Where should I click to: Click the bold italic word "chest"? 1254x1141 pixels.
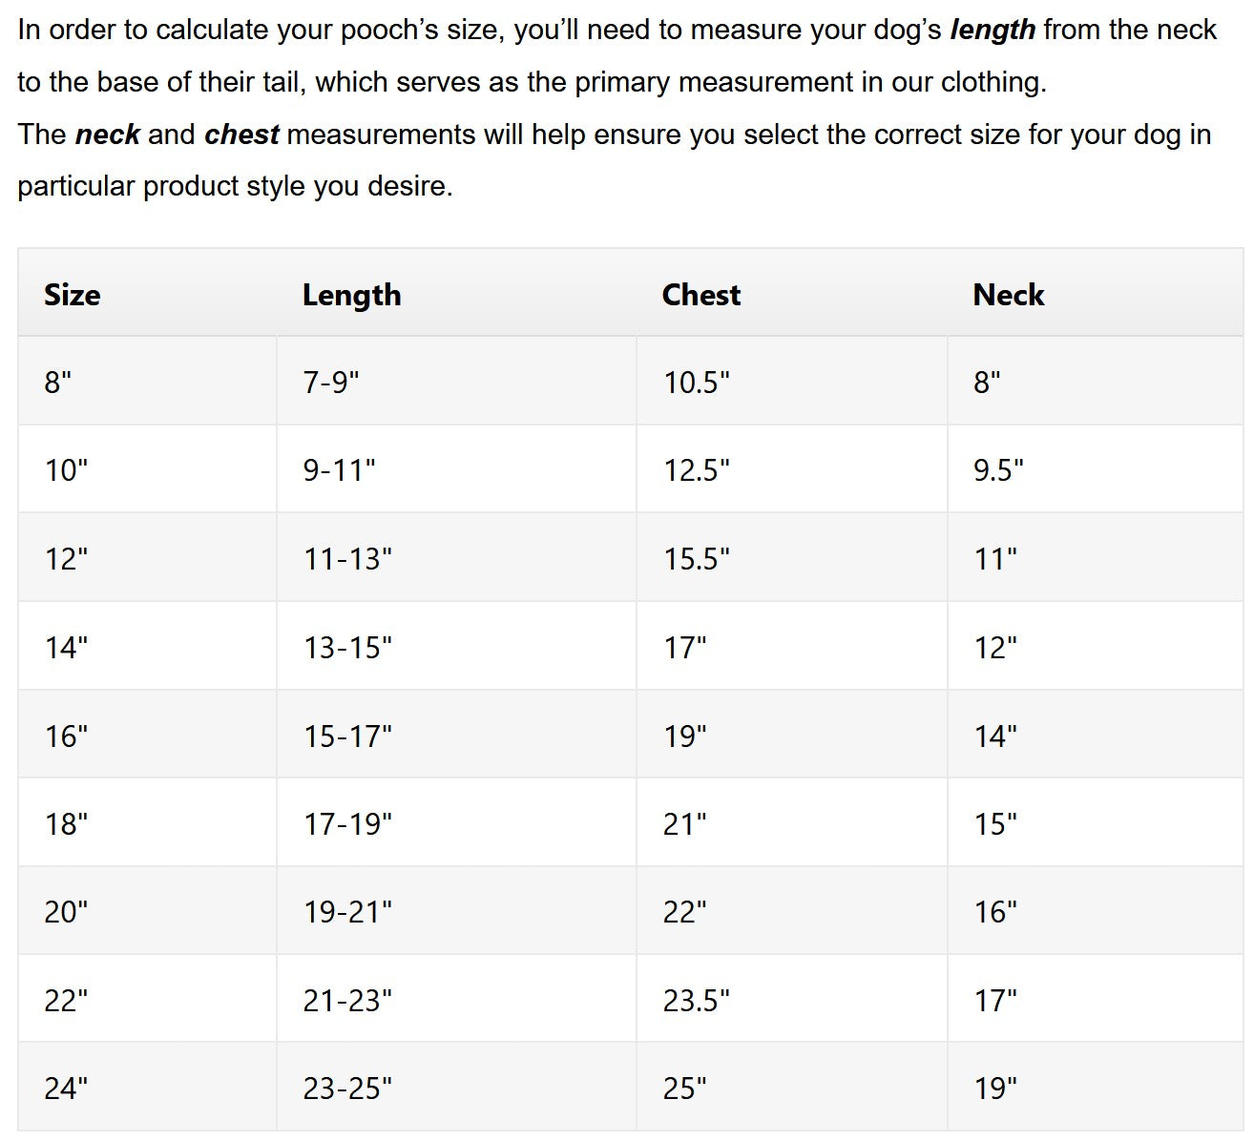click(x=241, y=135)
